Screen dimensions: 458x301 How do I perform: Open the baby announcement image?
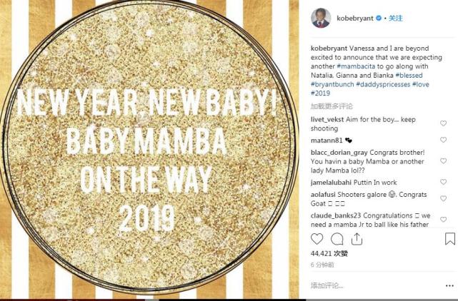[x=149, y=149]
